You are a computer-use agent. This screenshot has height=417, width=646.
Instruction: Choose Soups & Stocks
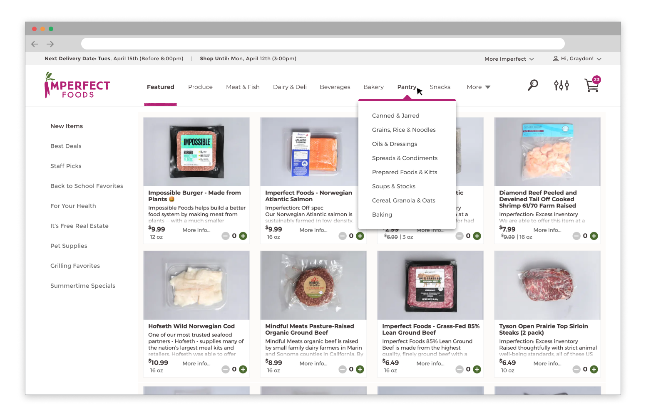tap(393, 186)
